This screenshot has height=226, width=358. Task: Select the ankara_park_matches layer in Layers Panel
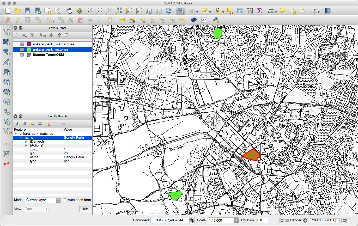pyautogui.click(x=51, y=50)
